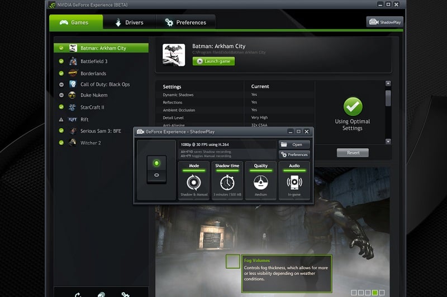Click the Detail Level setting row
This screenshot has height=297, width=447.
[x=235, y=118]
